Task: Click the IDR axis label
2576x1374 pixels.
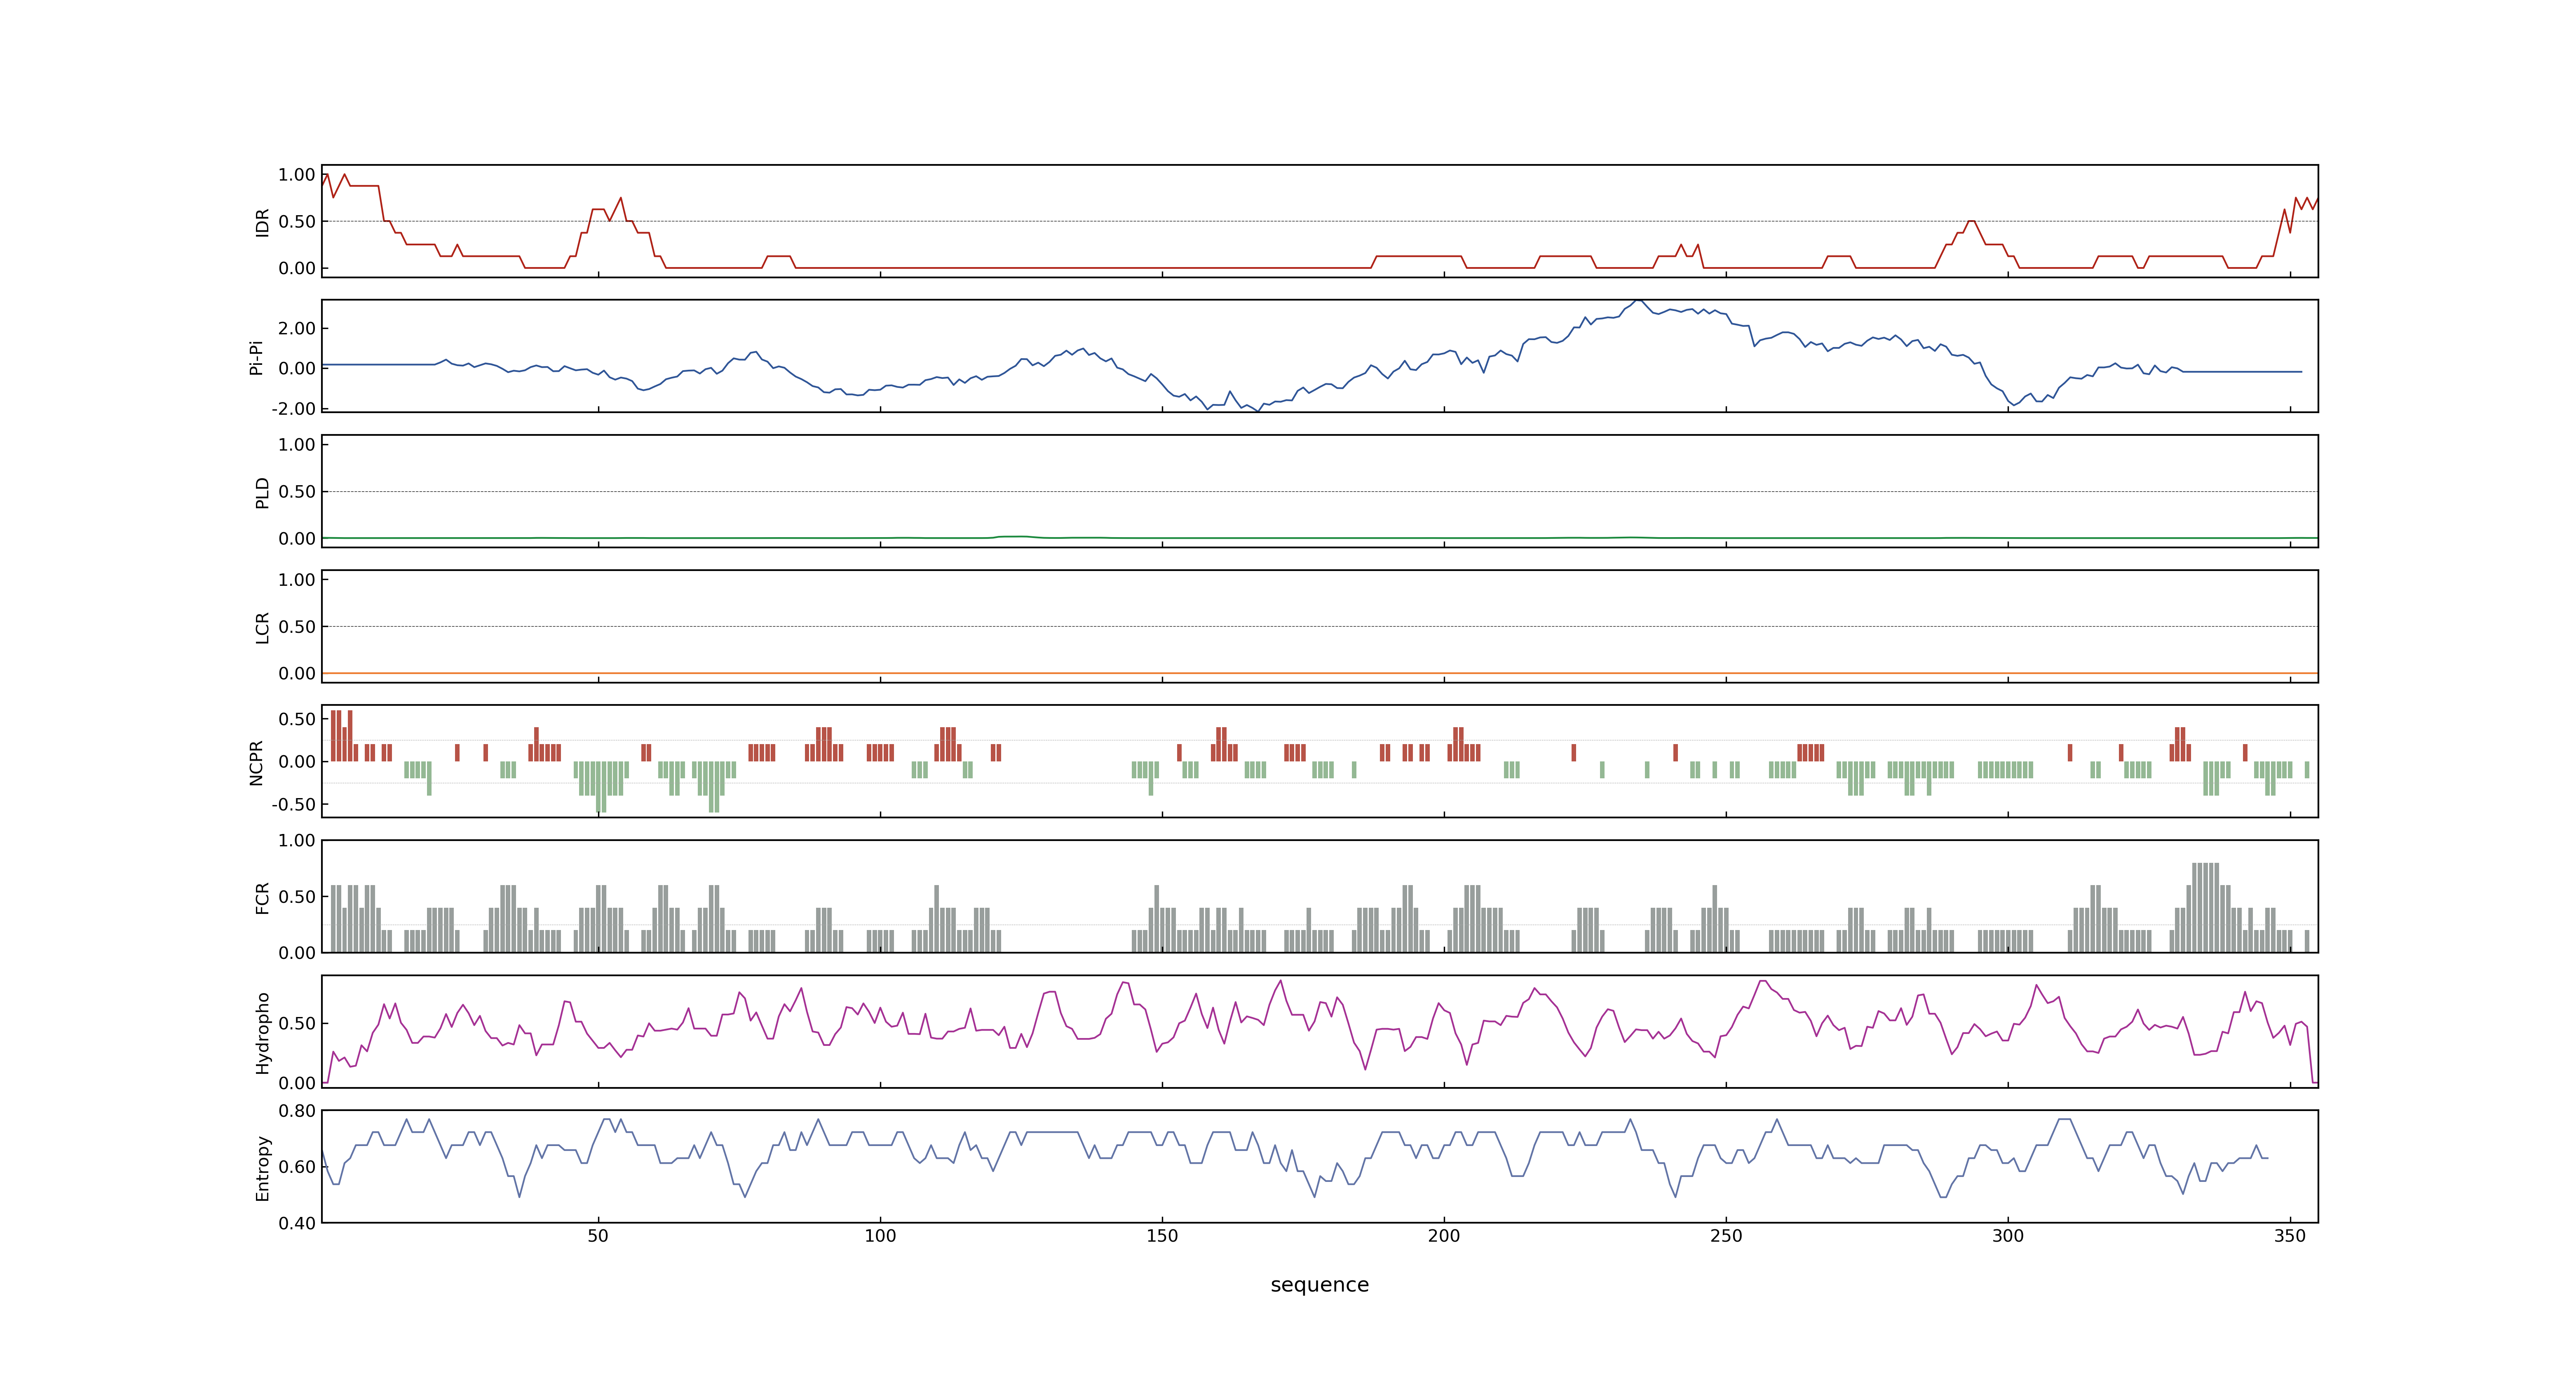Action: click(x=262, y=222)
